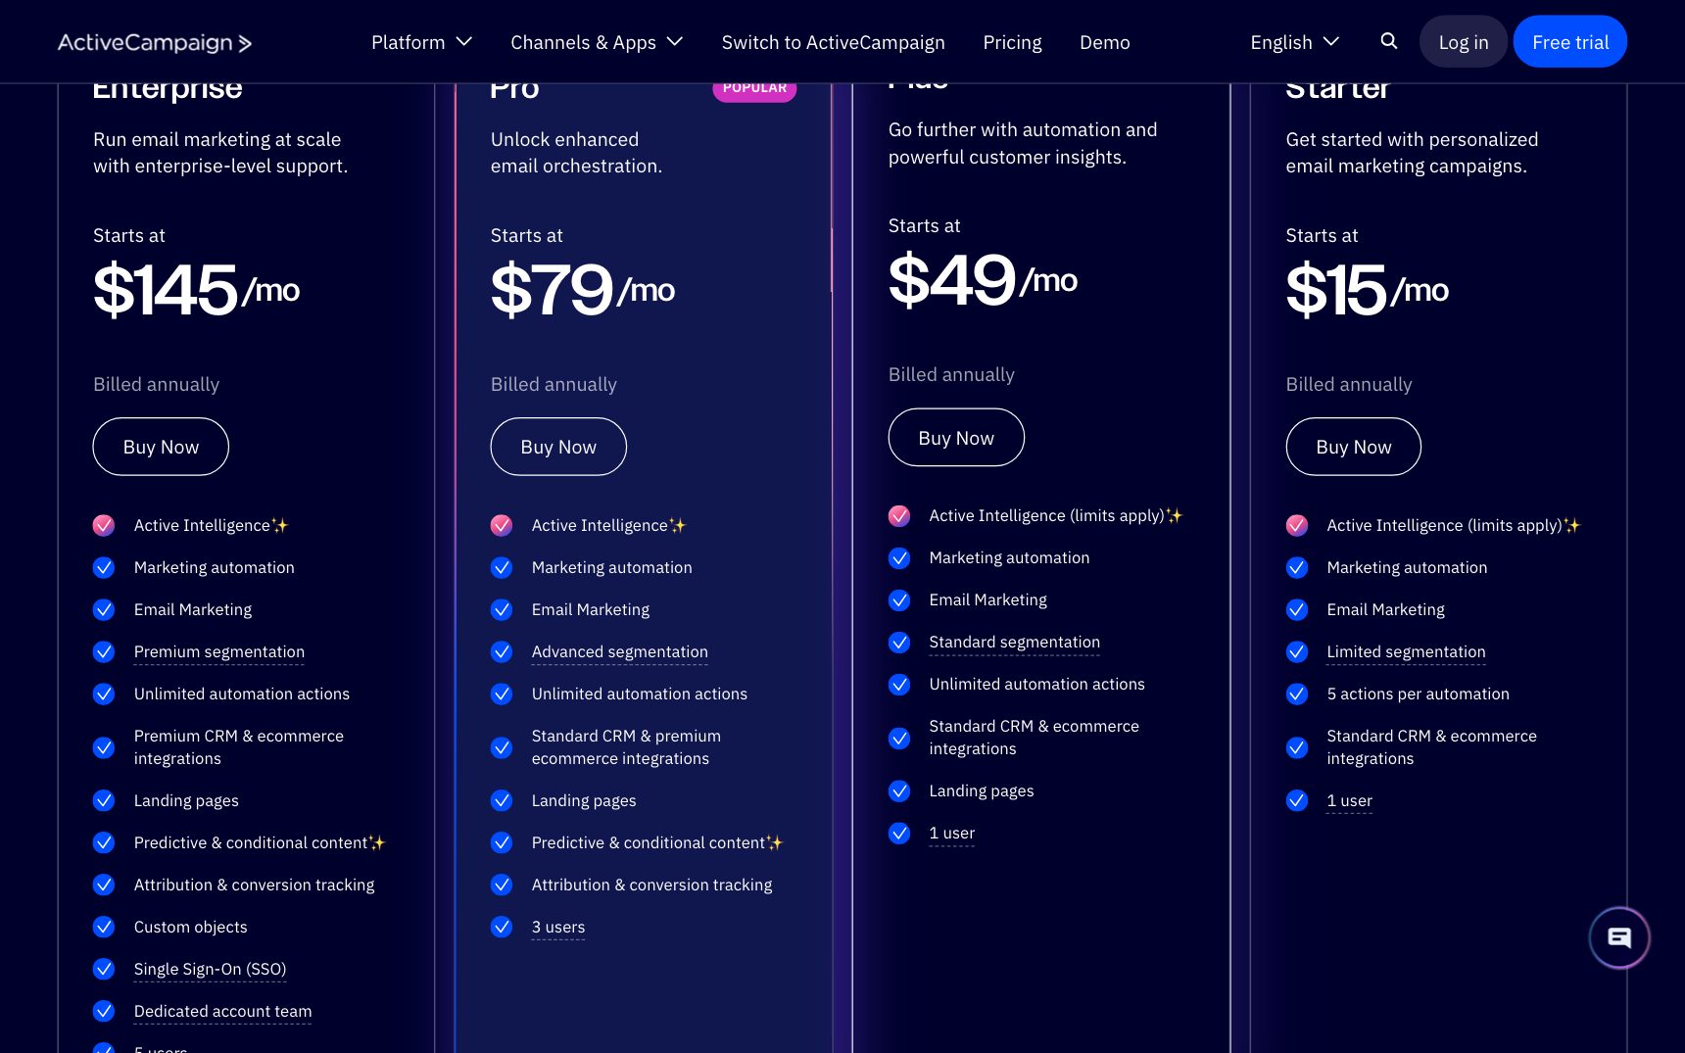Viewport: 1685px width, 1053px height.
Task: Click check icon beside Pro Marketing automation
Action: point(502,567)
